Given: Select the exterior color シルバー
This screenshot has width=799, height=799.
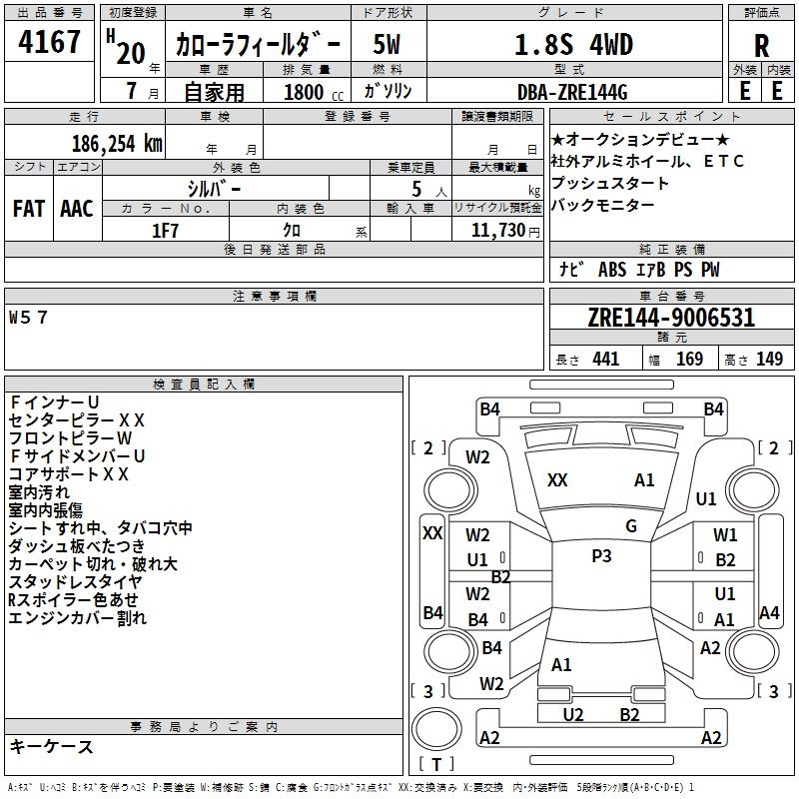Looking at the screenshot, I should tap(214, 189).
